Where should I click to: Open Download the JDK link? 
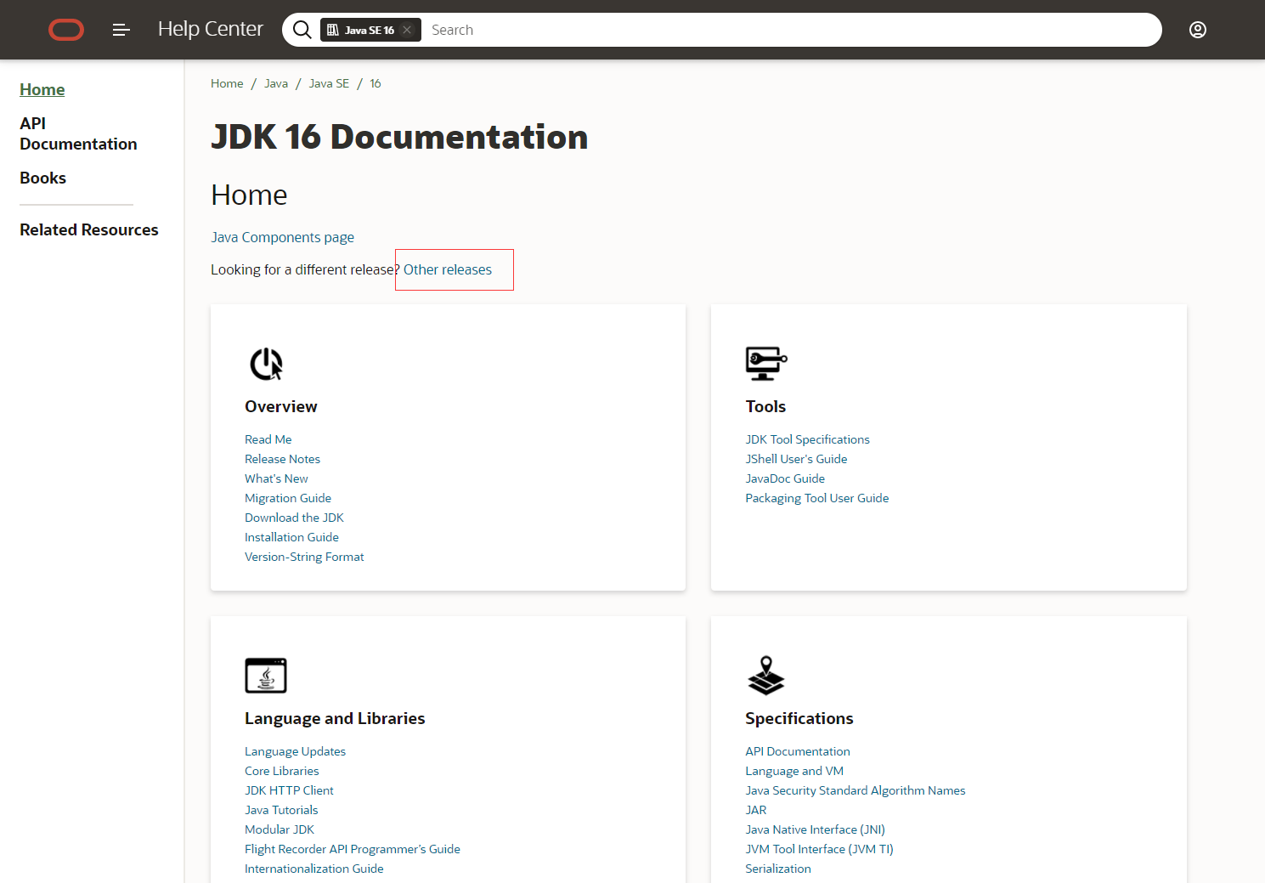295,518
